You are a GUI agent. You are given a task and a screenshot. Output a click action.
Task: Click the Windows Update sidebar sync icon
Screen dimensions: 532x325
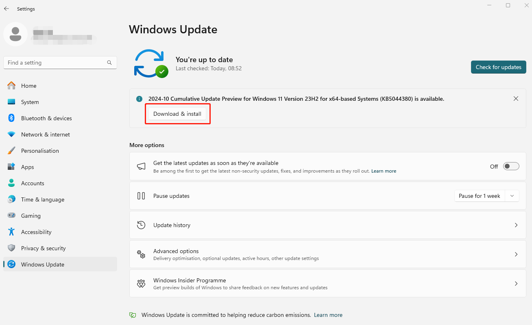11,264
